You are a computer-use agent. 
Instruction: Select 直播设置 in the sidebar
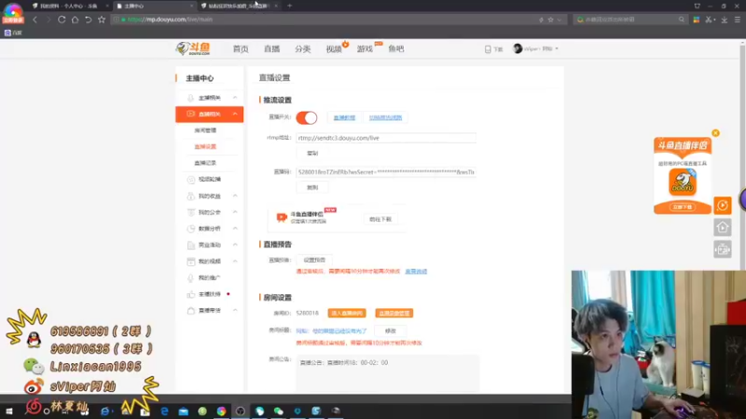coord(205,146)
